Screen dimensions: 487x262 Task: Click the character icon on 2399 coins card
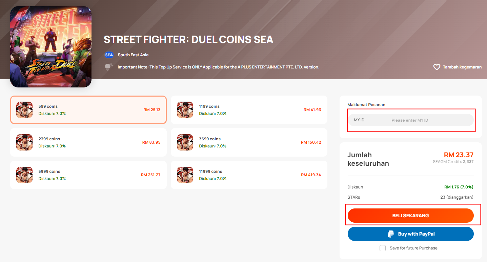[24, 142]
